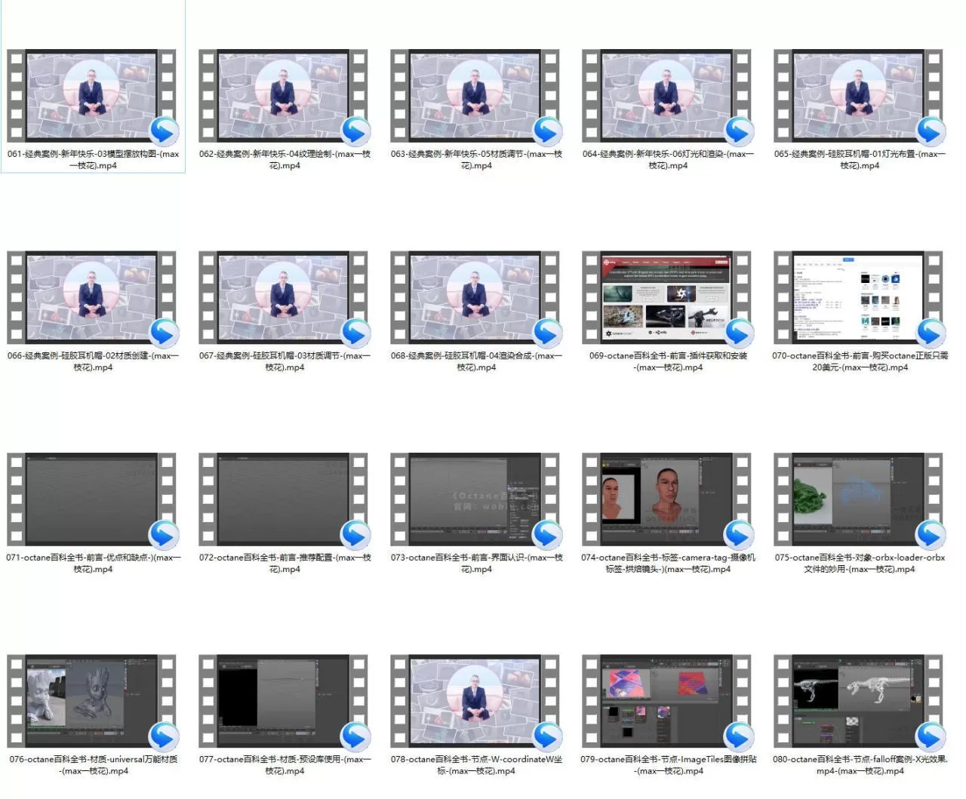Click the player badge icon on video 075
The height and width of the screenshot is (799, 966).
930,535
